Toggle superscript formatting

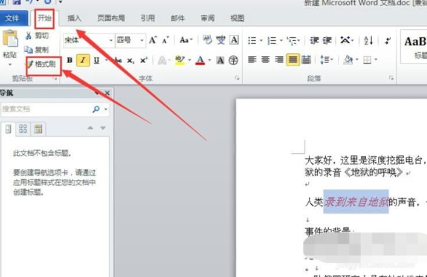tap(144, 60)
